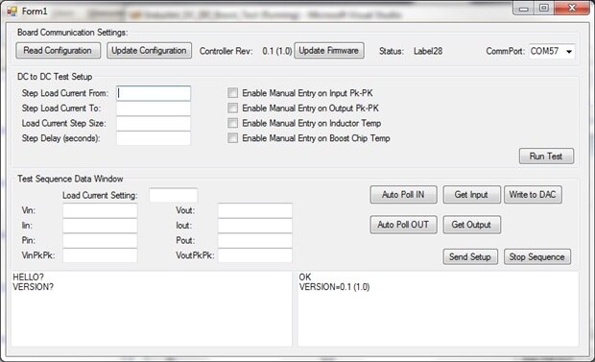
Task: Click the Read Configuration button
Action: coord(58,51)
